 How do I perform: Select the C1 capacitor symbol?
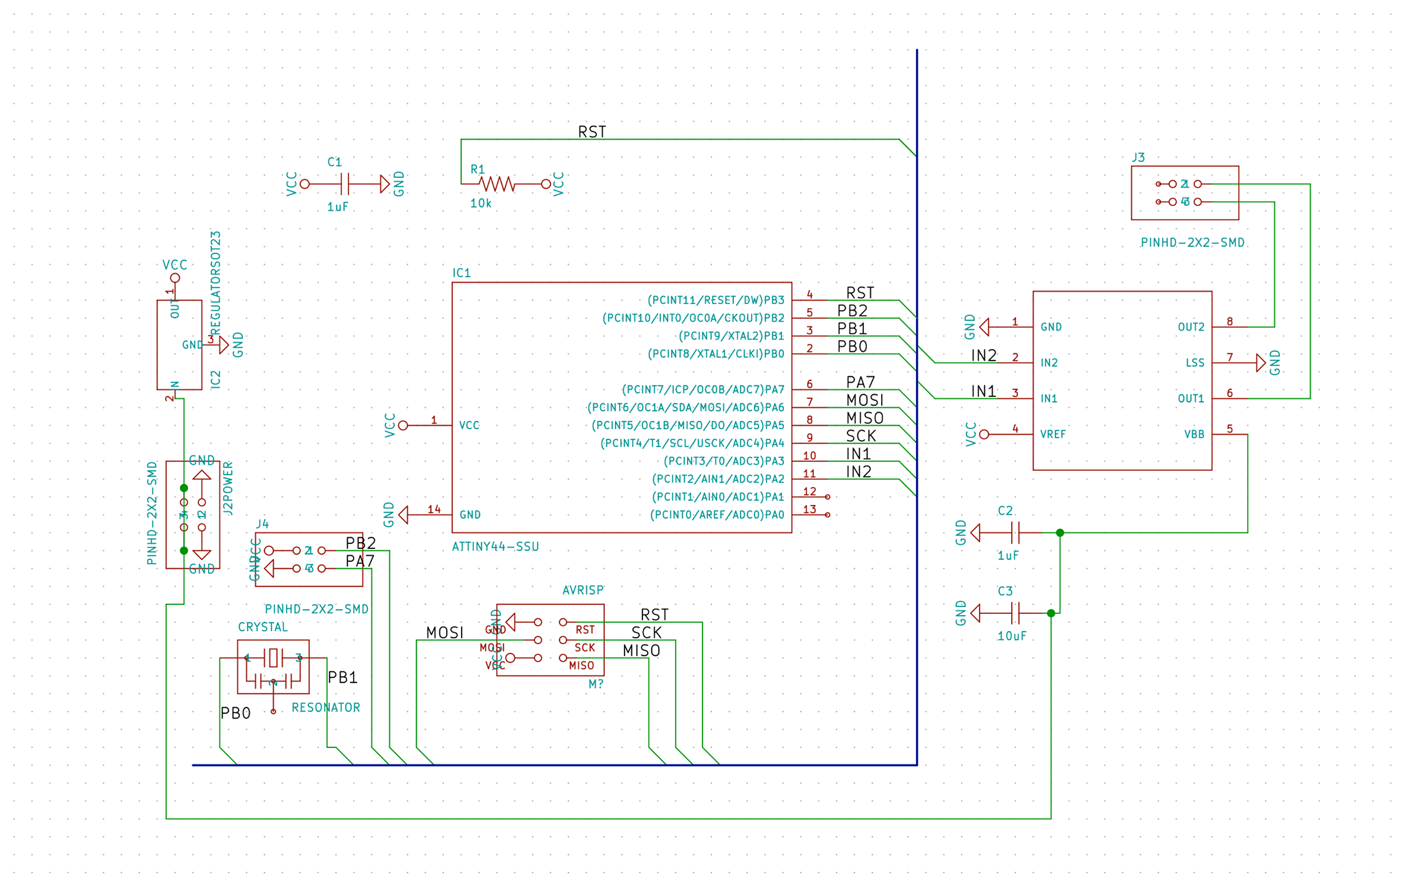(345, 184)
